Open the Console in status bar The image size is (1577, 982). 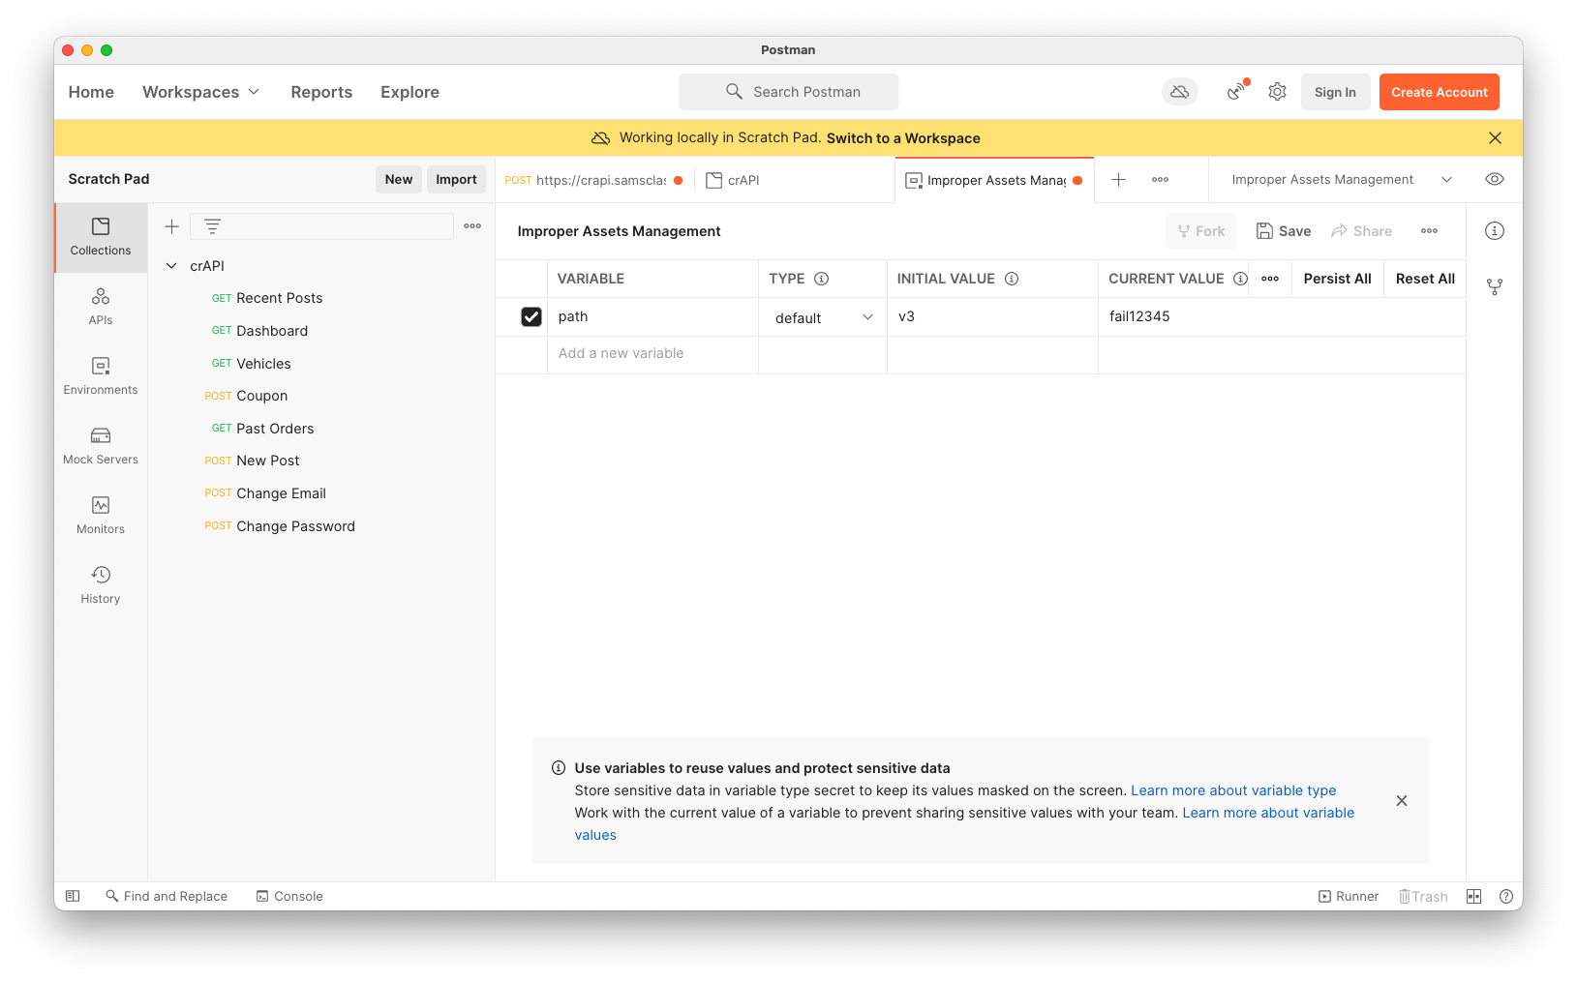[x=289, y=897]
